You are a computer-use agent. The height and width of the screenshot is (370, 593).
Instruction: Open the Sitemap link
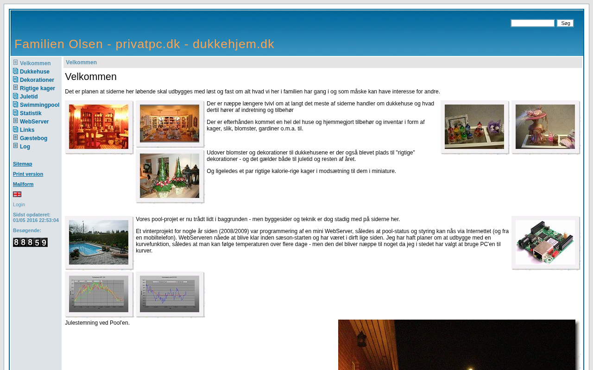23,164
